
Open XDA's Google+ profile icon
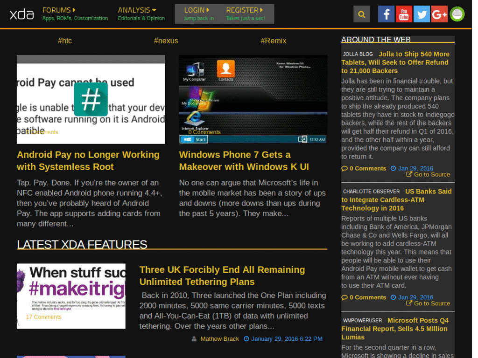[439, 14]
